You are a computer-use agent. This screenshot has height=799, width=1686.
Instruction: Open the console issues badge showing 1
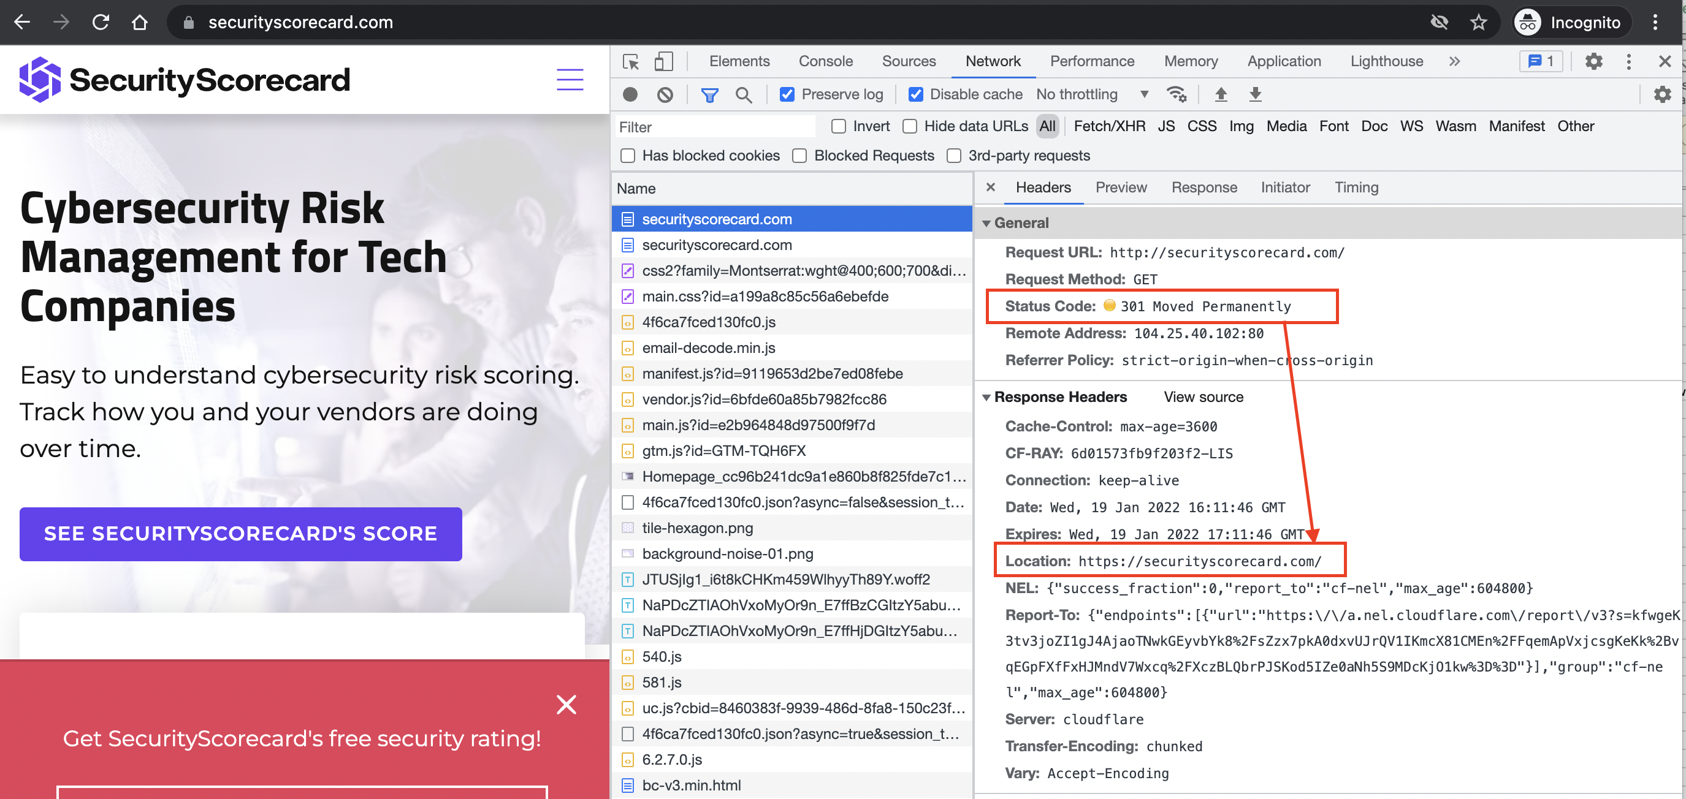(1541, 61)
